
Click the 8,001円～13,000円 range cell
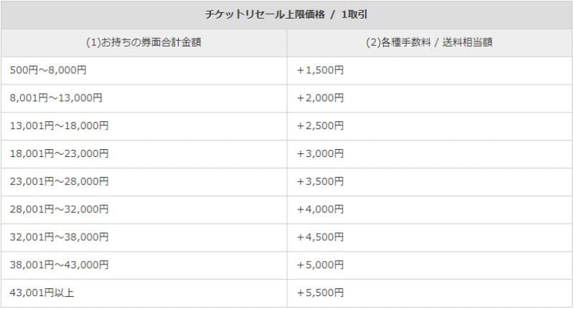56,98
